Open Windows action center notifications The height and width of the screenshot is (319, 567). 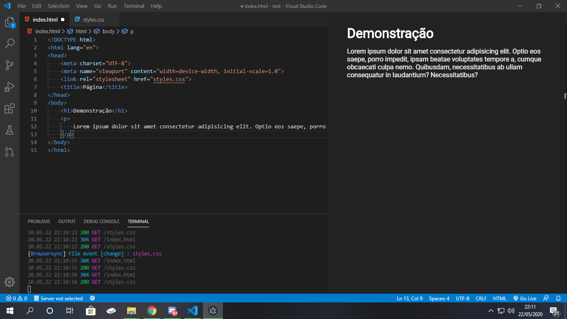[554, 311]
